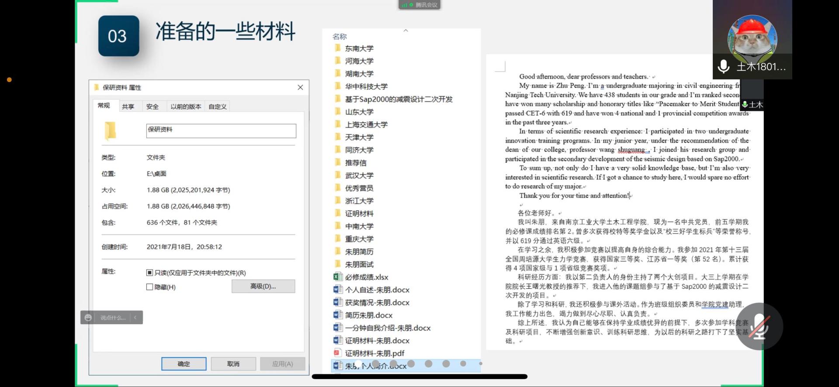This screenshot has width=839, height=387.
Task: Click the microphone icon beside 土木1801
Action: click(x=724, y=67)
